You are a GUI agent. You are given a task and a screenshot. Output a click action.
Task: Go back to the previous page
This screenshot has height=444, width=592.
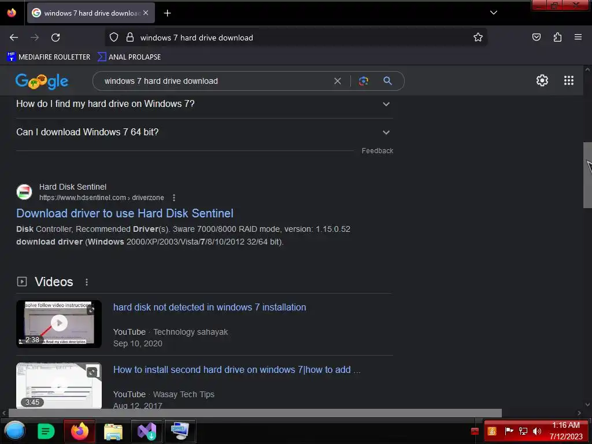point(14,38)
